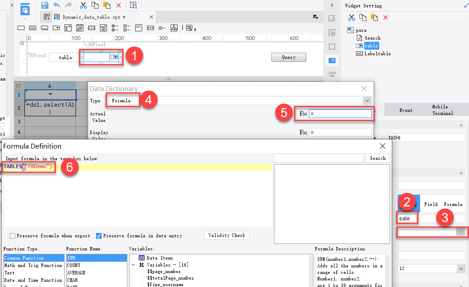Run the Validity Check
Screen dimensions: 469x287
pyautogui.click(x=226, y=235)
